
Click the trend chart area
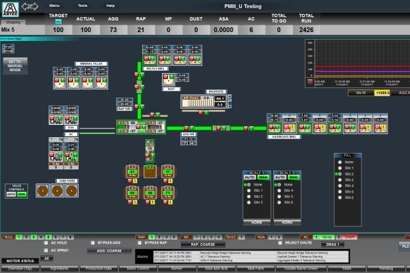click(x=362, y=58)
